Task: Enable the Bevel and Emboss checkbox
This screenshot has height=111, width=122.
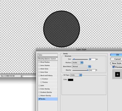Action: coord(39,75)
